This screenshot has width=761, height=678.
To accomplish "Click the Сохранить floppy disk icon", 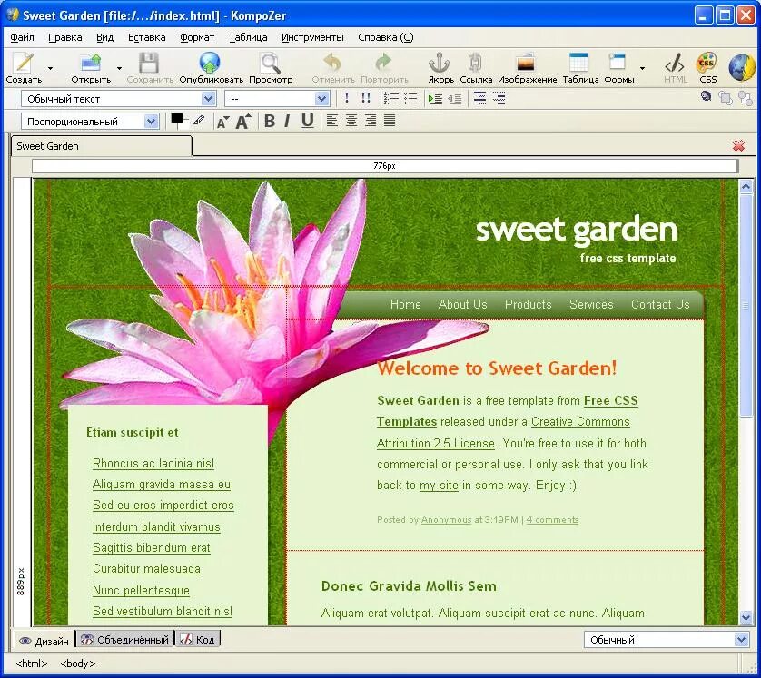I will [149, 63].
